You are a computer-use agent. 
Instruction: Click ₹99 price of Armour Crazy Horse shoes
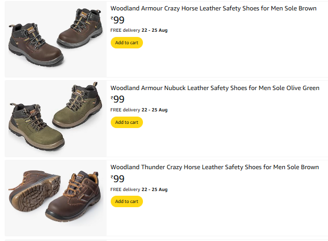[117, 20]
